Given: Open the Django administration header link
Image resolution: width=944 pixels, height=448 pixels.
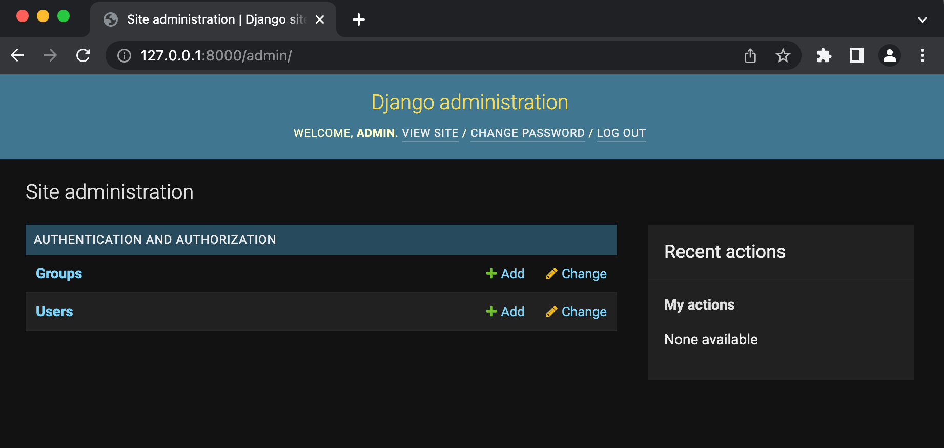Looking at the screenshot, I should (x=469, y=102).
